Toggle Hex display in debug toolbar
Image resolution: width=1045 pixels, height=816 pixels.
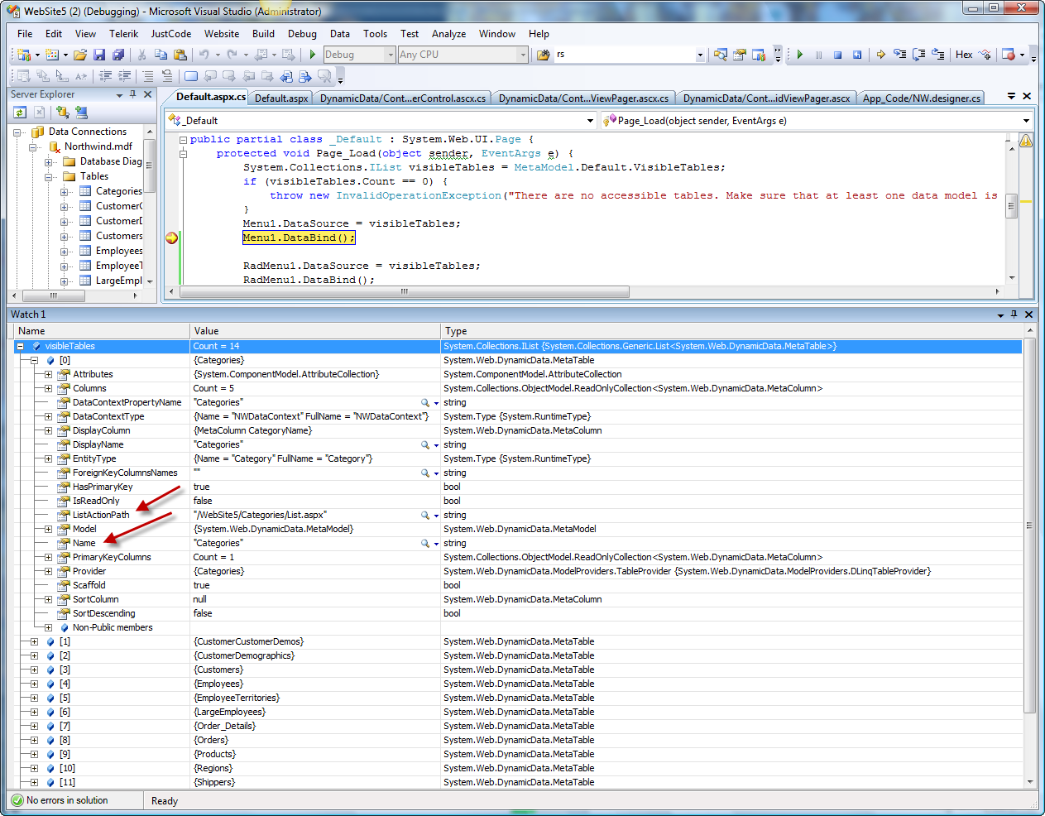click(964, 55)
